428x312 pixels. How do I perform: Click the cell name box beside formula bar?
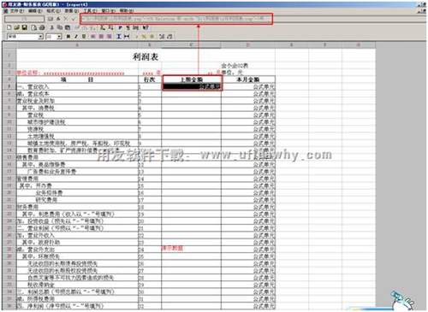click(25, 19)
